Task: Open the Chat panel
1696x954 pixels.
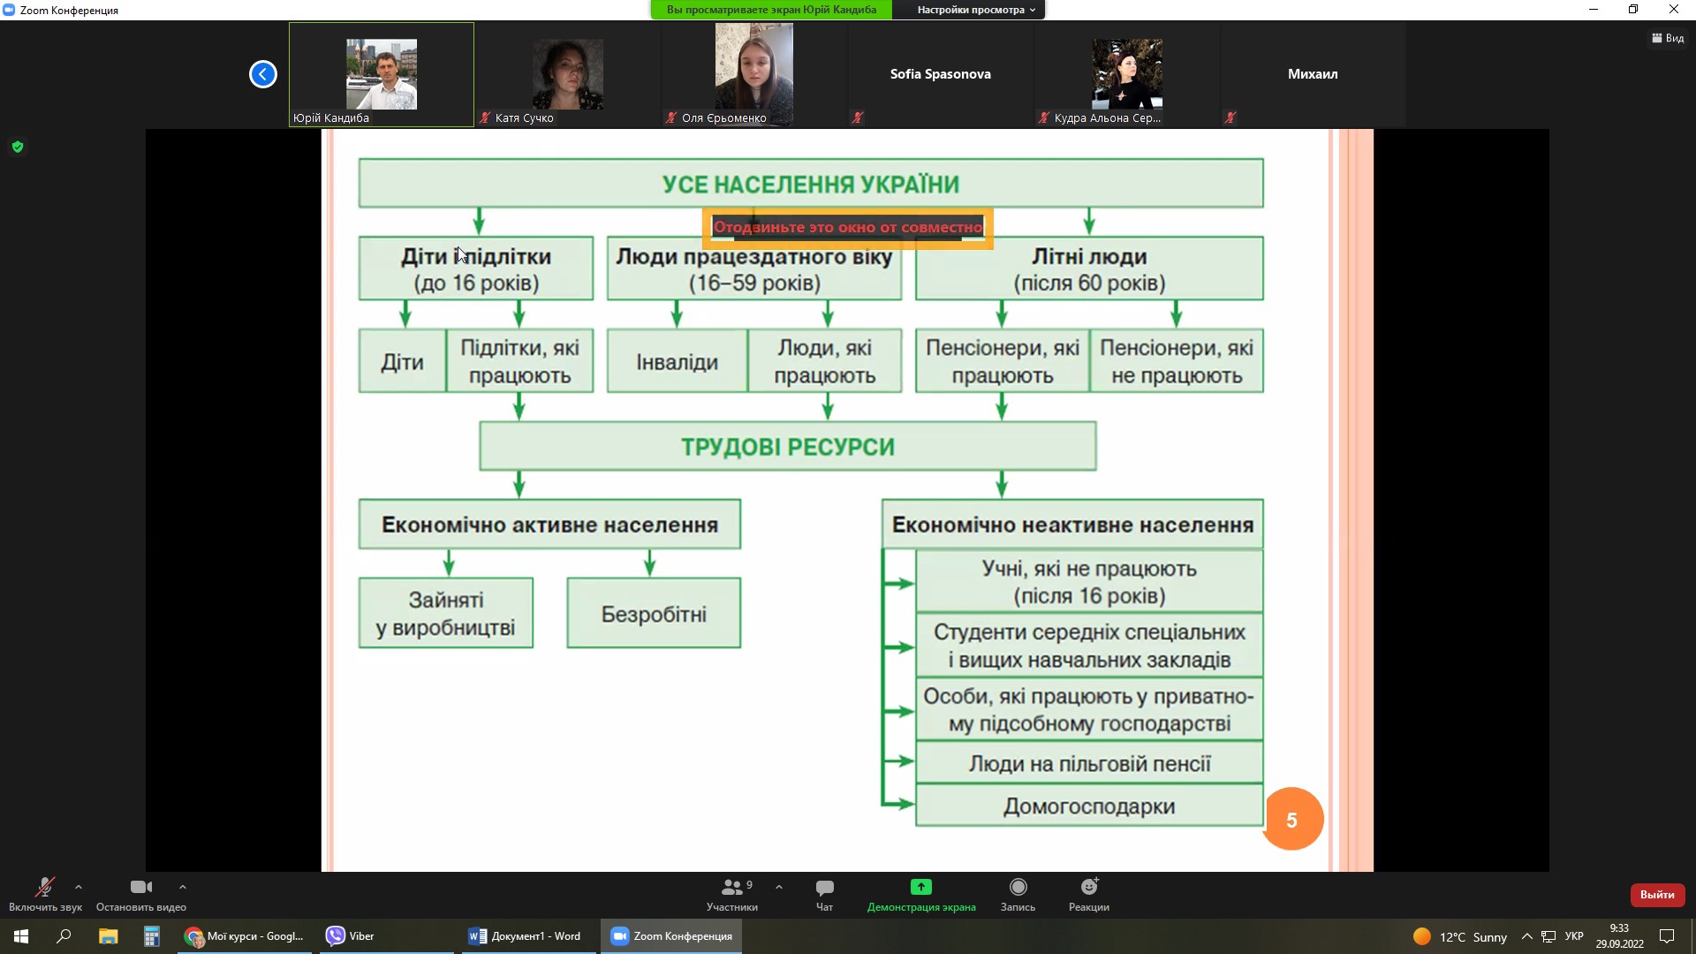Action: 824,888
